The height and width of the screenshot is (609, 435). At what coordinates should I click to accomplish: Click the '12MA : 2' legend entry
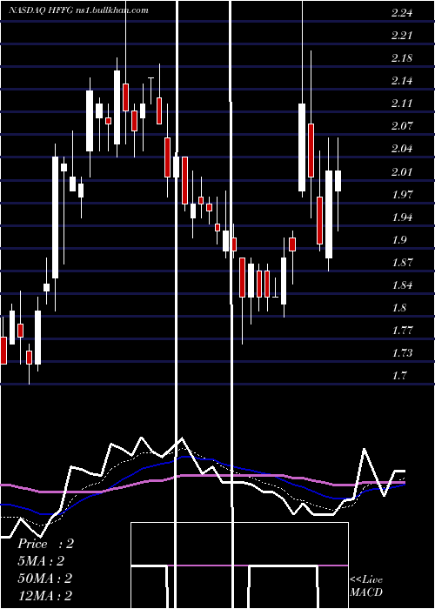(45, 595)
